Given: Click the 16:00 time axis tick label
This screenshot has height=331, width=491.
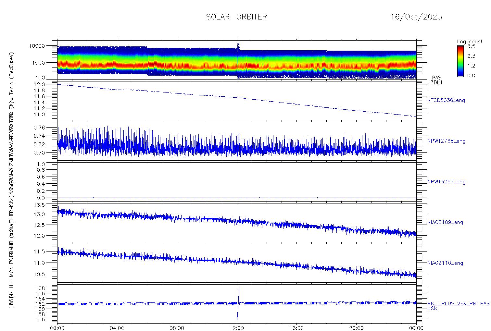Looking at the screenshot, I should click(296, 328).
